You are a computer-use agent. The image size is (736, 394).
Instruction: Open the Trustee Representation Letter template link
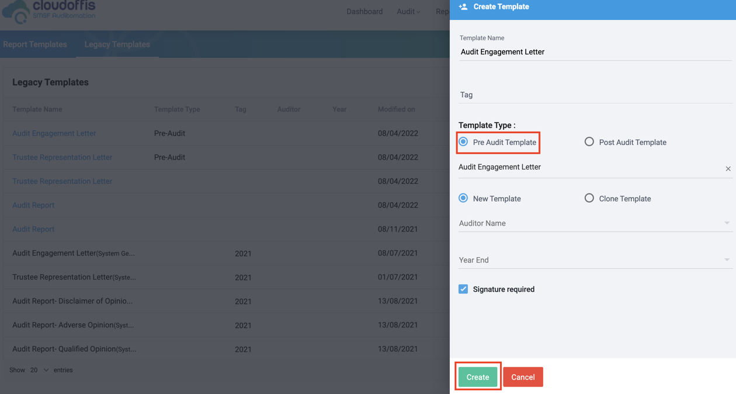point(62,157)
